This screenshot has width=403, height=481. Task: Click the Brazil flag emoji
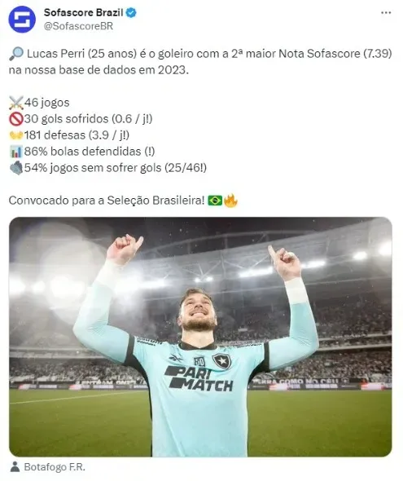(x=215, y=201)
